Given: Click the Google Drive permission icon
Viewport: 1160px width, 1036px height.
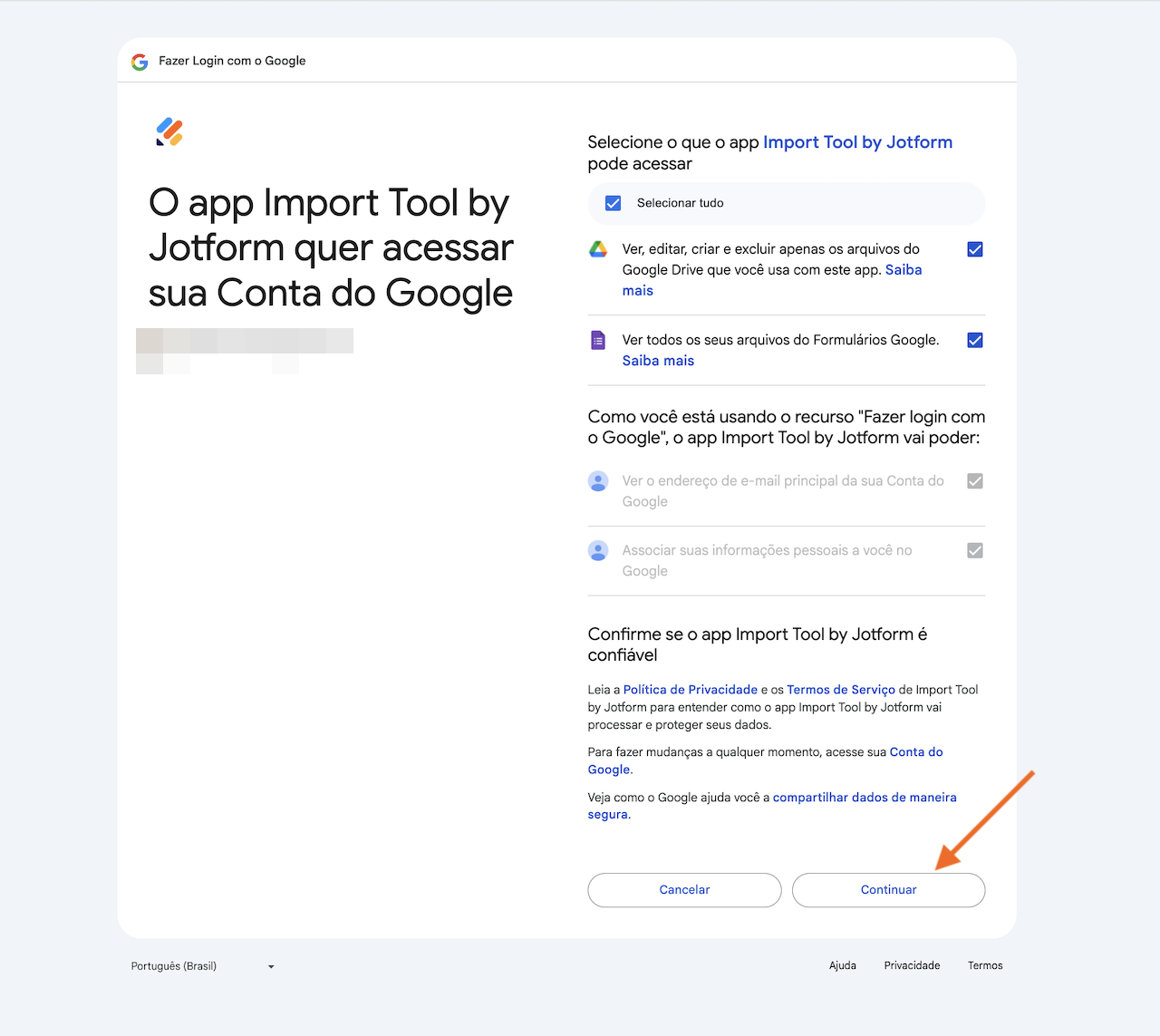Looking at the screenshot, I should pyautogui.click(x=598, y=249).
